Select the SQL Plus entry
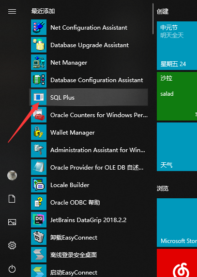This screenshot has width=197, height=277. (89, 97)
